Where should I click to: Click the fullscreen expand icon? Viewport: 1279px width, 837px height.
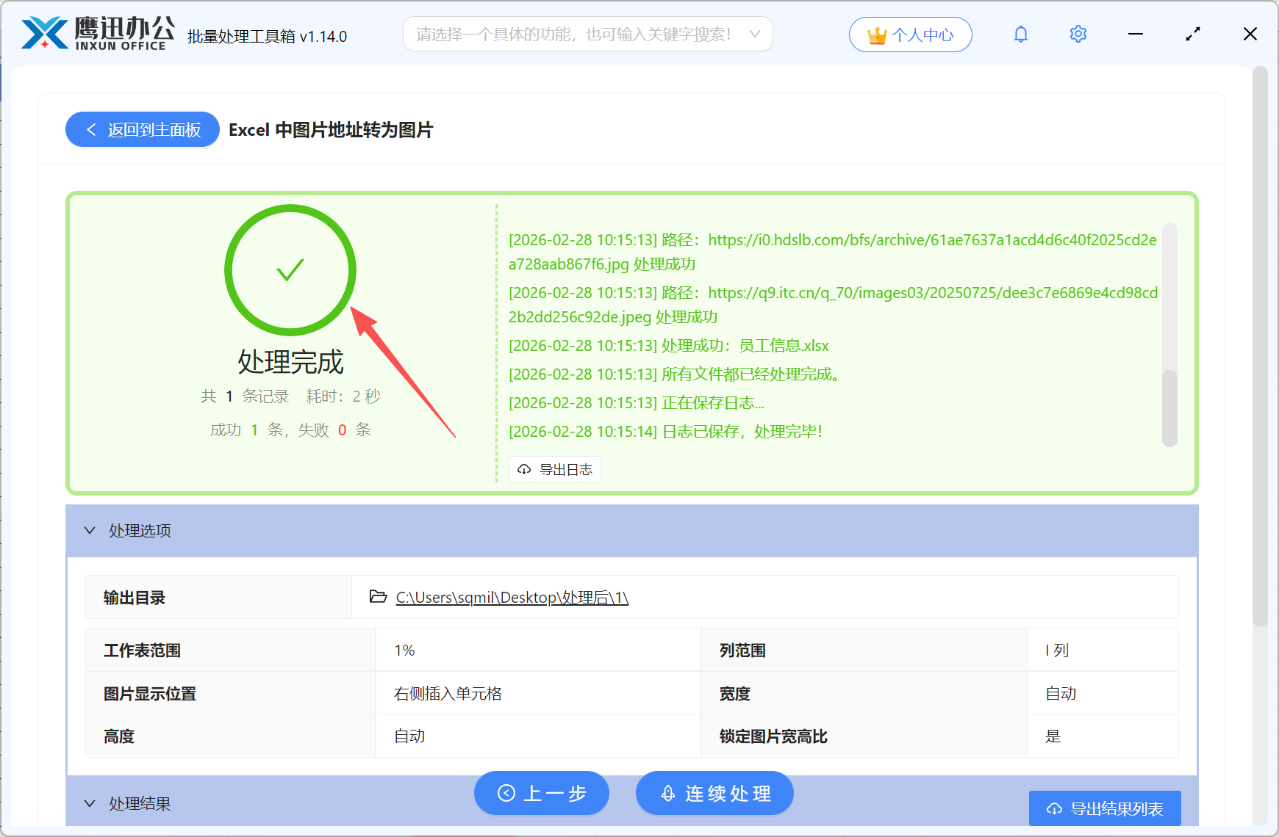[x=1192, y=34]
